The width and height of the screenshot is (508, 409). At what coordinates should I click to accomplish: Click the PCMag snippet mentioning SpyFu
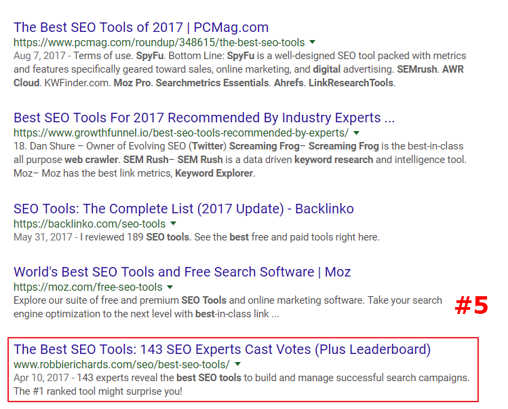tap(237, 69)
